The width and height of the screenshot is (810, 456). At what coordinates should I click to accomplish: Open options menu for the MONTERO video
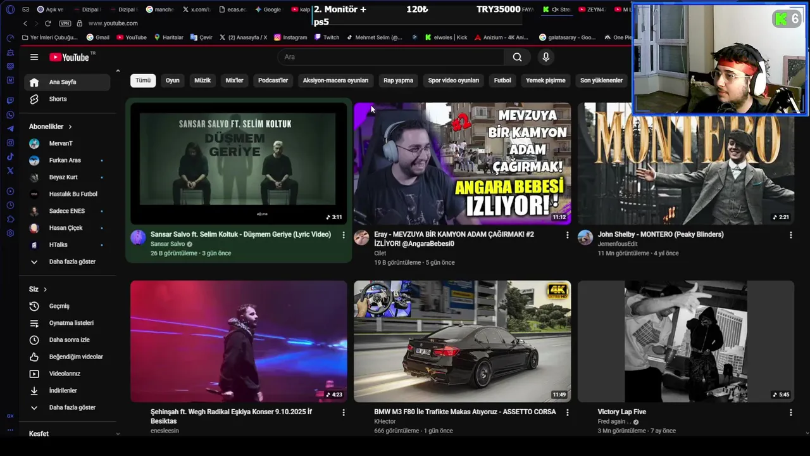(x=790, y=235)
